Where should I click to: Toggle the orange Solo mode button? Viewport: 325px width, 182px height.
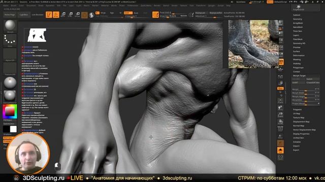click(280, 151)
